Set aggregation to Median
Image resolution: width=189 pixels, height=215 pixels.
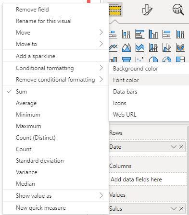(x=56, y=184)
